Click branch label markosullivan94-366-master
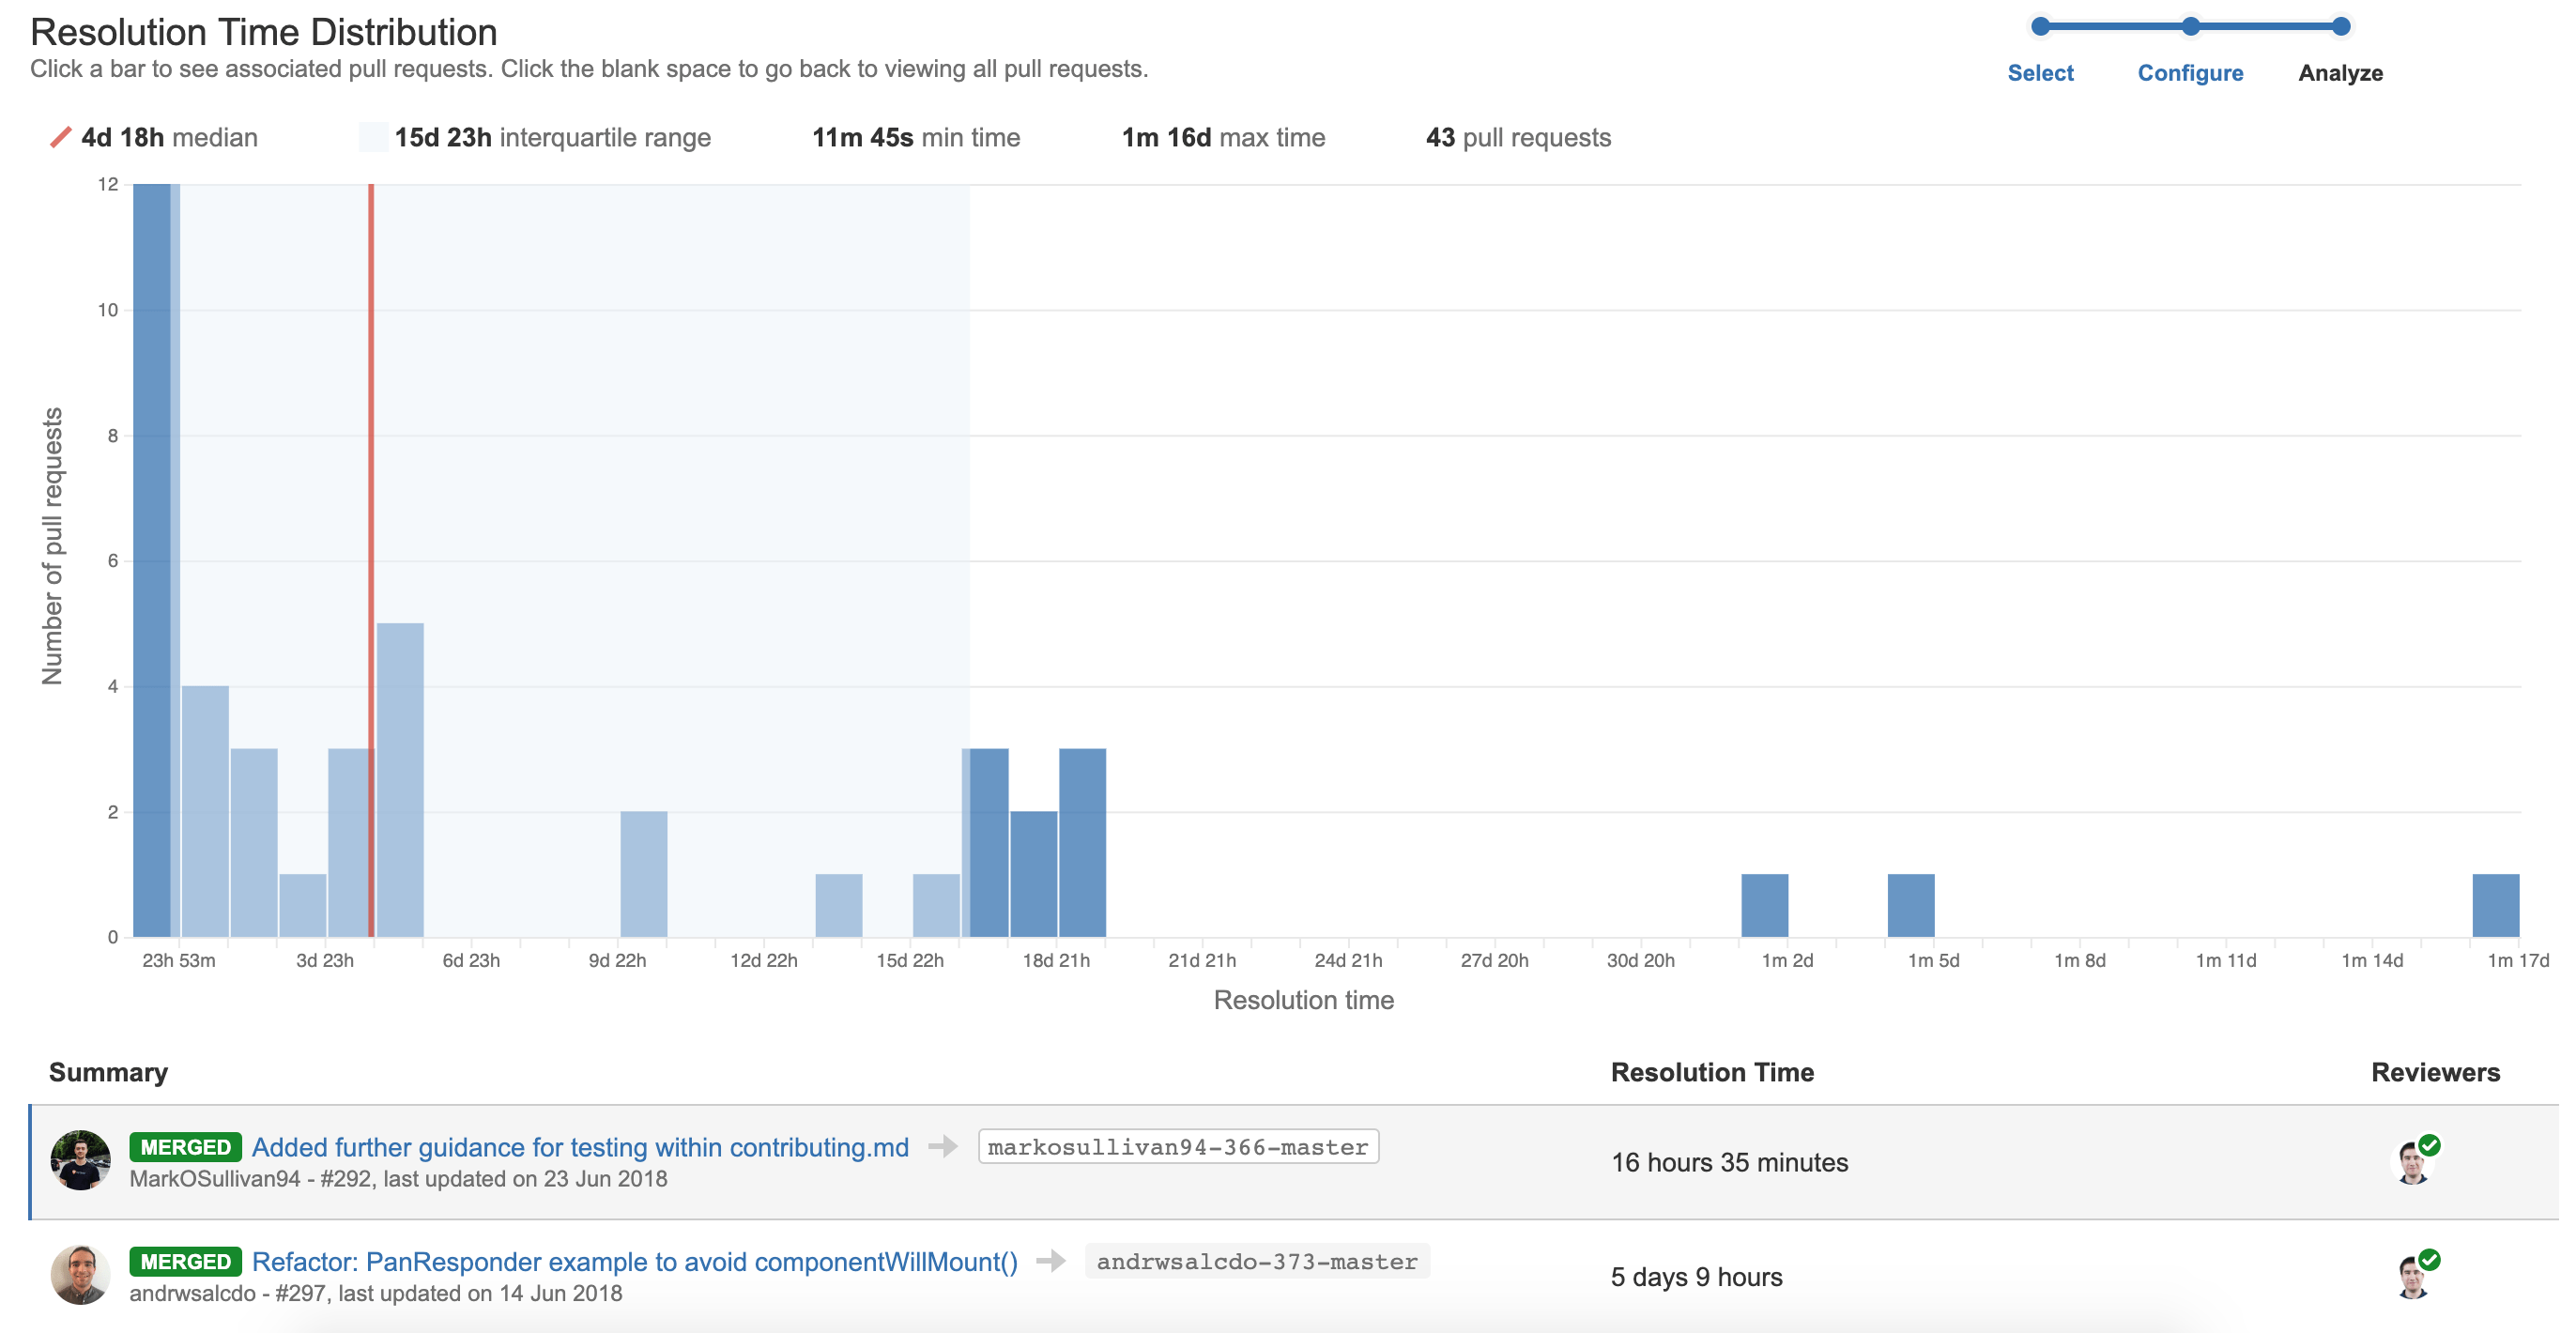 click(x=1176, y=1148)
